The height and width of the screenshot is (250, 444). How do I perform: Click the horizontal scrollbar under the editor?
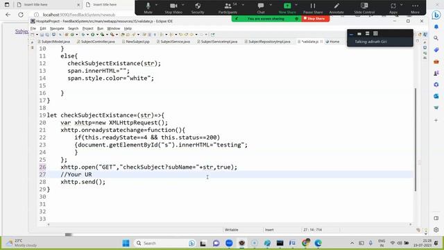point(229,224)
